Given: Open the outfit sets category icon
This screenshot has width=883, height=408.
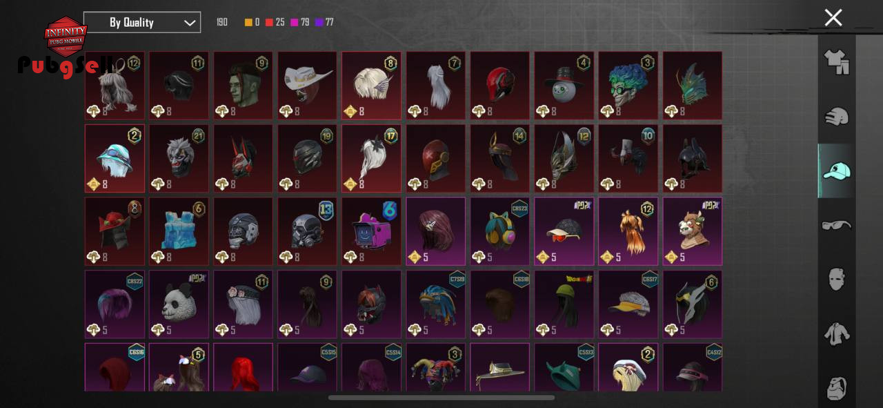Looking at the screenshot, I should point(836,62).
